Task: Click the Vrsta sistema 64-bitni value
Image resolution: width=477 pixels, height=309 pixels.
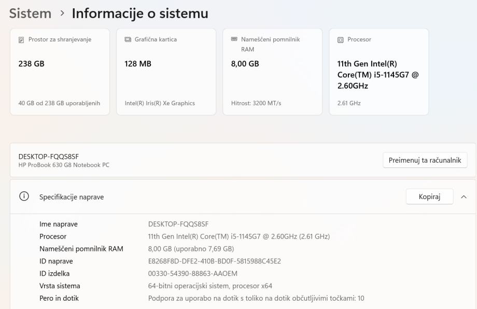Action: point(210,286)
